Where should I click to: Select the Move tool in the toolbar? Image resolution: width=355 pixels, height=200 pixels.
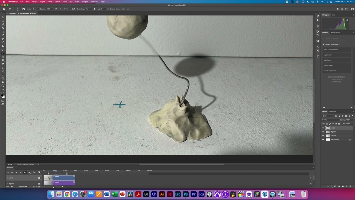click(3, 17)
